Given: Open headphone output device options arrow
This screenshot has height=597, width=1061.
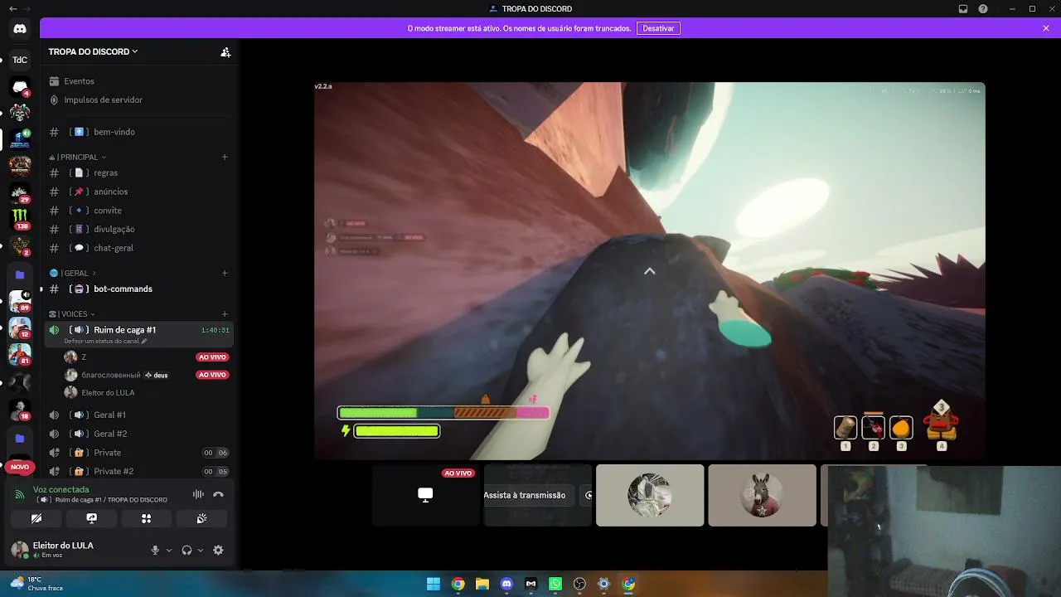Looking at the screenshot, I should [201, 550].
